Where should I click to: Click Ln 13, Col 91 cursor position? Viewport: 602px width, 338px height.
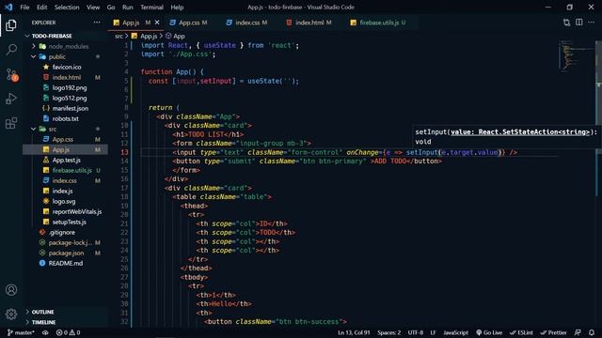coord(354,332)
